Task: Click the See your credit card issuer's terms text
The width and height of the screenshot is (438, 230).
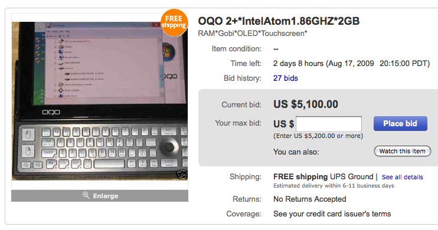Action: click(332, 214)
